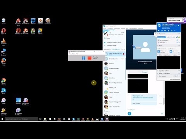The image size is (186, 139).
Task: Open the 'via Skype' dropdown above message box
Action: click(131, 110)
